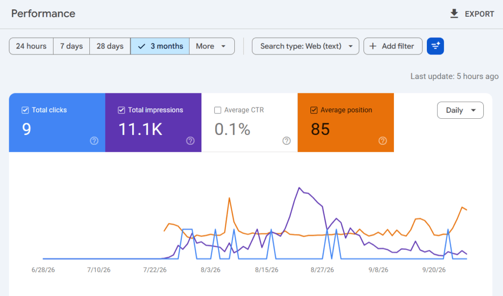Viewport: 503px width, 296px height.
Task: Click the 9 total clicks value
Action: click(27, 129)
